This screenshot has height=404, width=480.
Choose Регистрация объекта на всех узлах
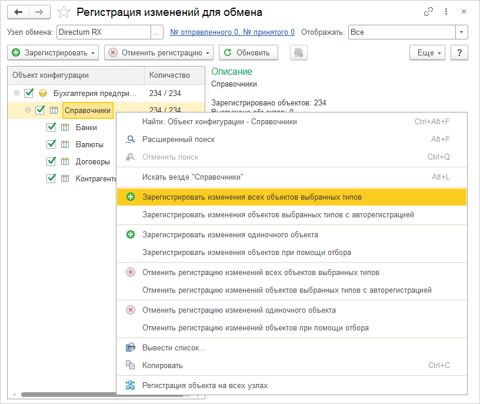(x=205, y=386)
